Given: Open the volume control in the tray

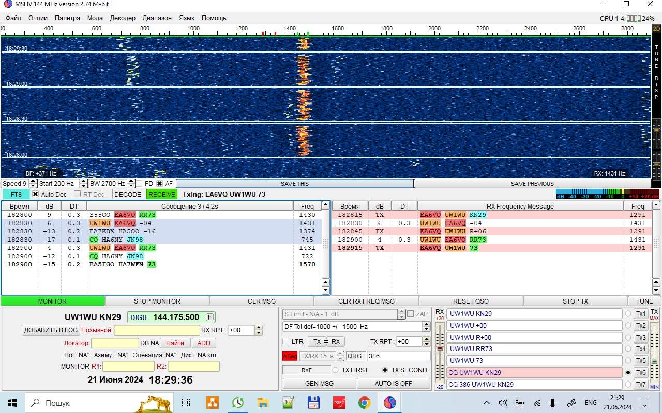Looking at the screenshot, I should [503, 403].
